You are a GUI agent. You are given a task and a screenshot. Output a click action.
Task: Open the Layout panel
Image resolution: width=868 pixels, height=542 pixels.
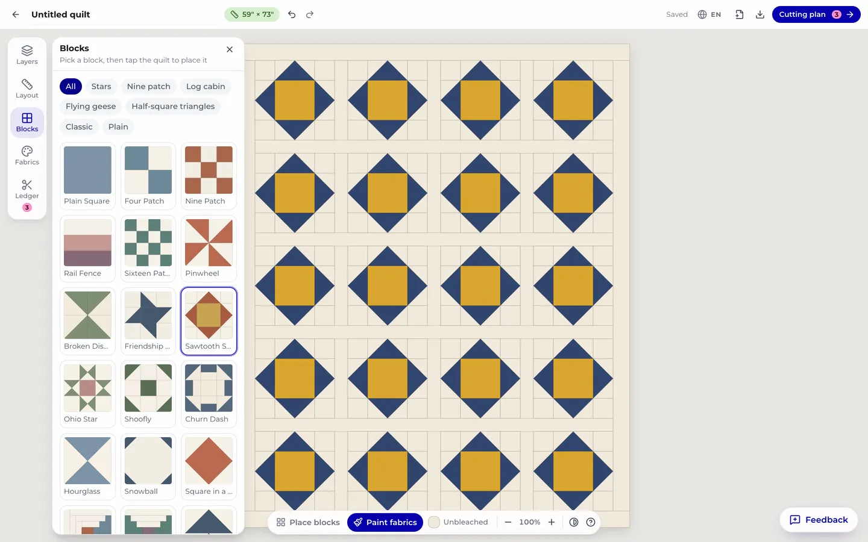click(x=27, y=89)
